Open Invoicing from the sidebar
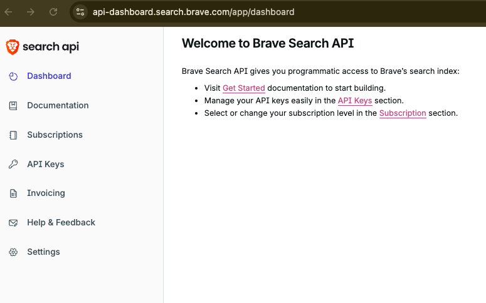Image resolution: width=486 pixels, height=303 pixels. 46,193
